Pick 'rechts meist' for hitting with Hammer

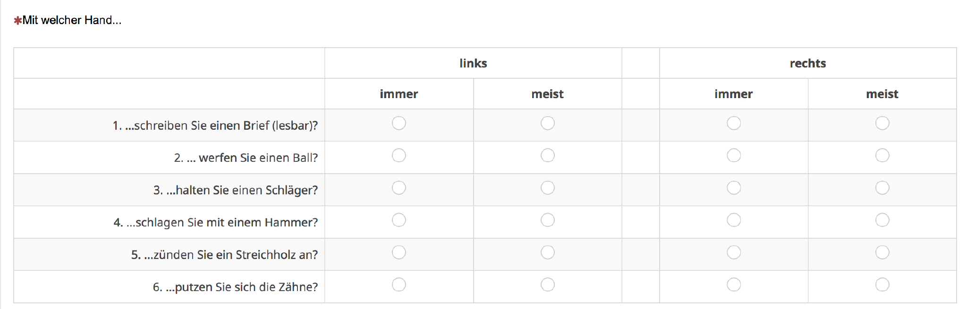pos(882,220)
